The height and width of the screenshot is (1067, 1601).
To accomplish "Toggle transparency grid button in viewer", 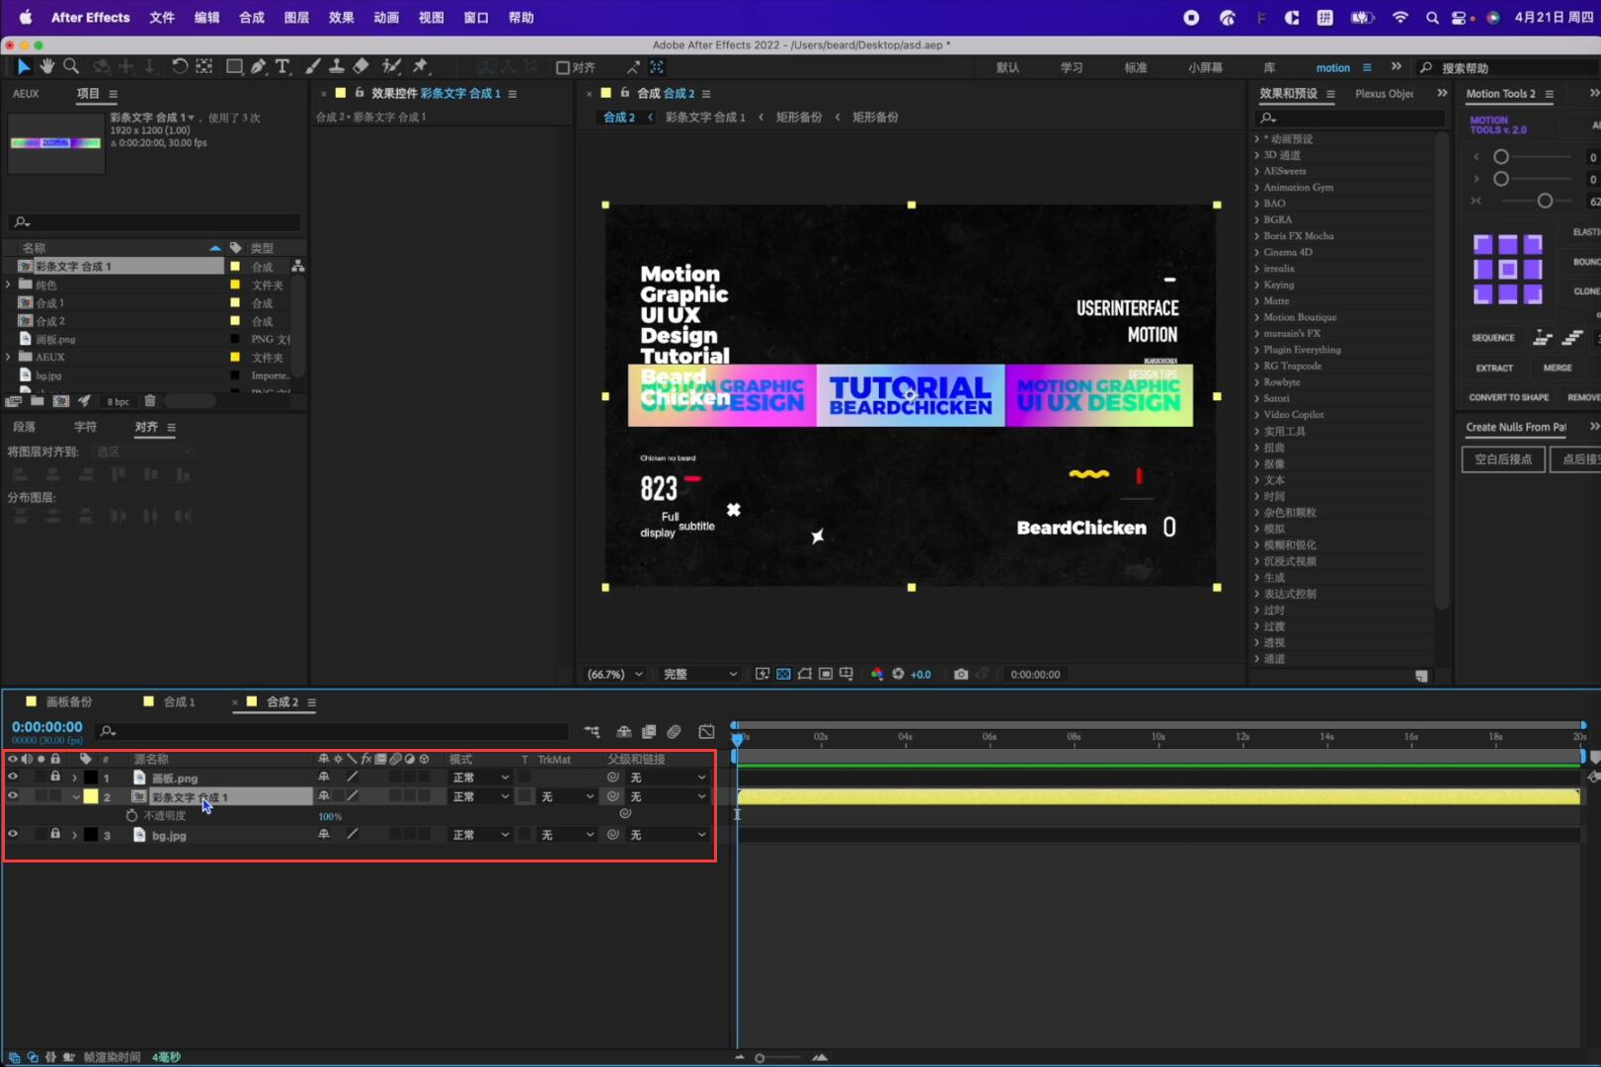I will [x=783, y=674].
